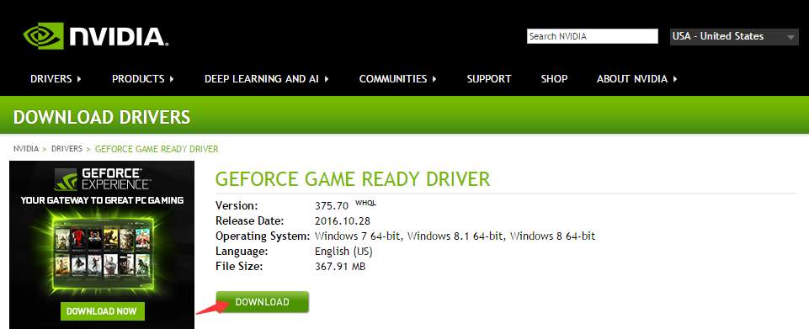Viewport: 809px width, 329px height.
Task: Open the PRODUCTS menu
Action: (143, 79)
